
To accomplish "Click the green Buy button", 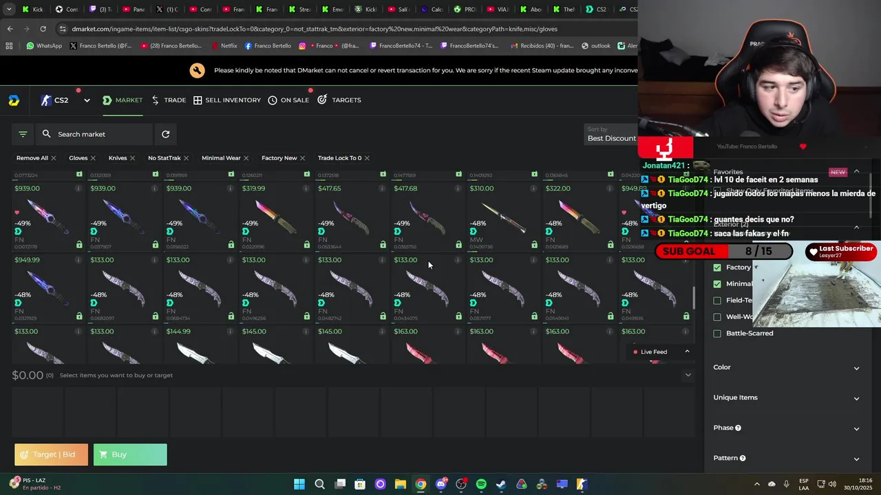I will (130, 454).
